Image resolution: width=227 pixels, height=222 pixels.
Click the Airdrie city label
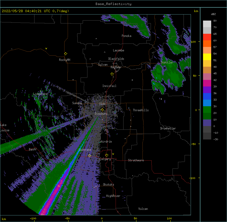[x=106, y=142]
